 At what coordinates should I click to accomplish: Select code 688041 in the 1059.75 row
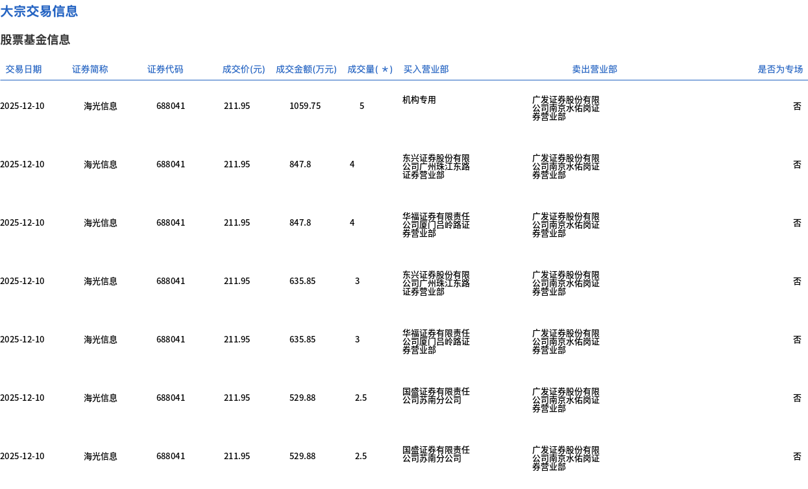tap(171, 106)
